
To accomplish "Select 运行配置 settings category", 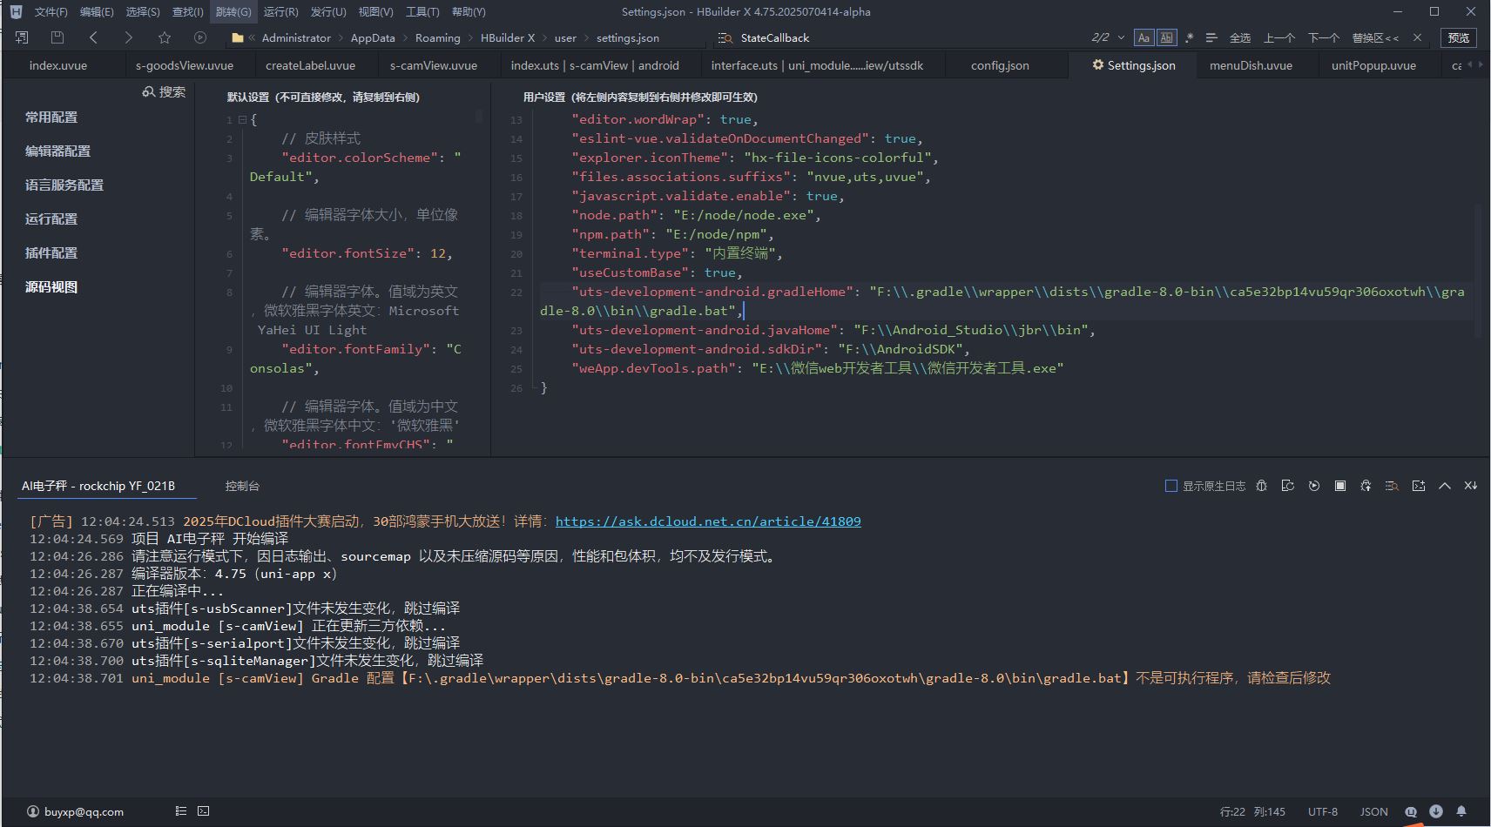I will point(51,219).
